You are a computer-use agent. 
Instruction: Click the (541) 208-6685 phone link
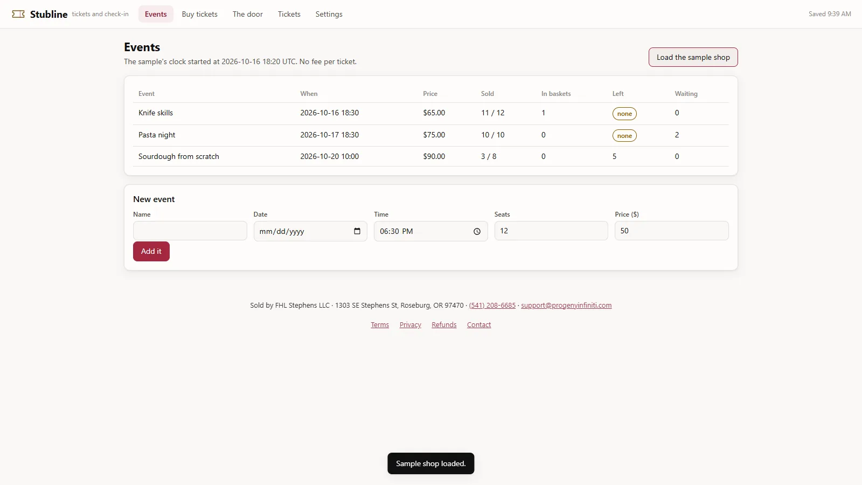(x=492, y=306)
